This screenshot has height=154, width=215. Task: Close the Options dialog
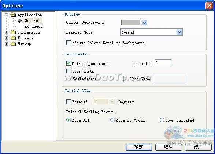coord(209,6)
